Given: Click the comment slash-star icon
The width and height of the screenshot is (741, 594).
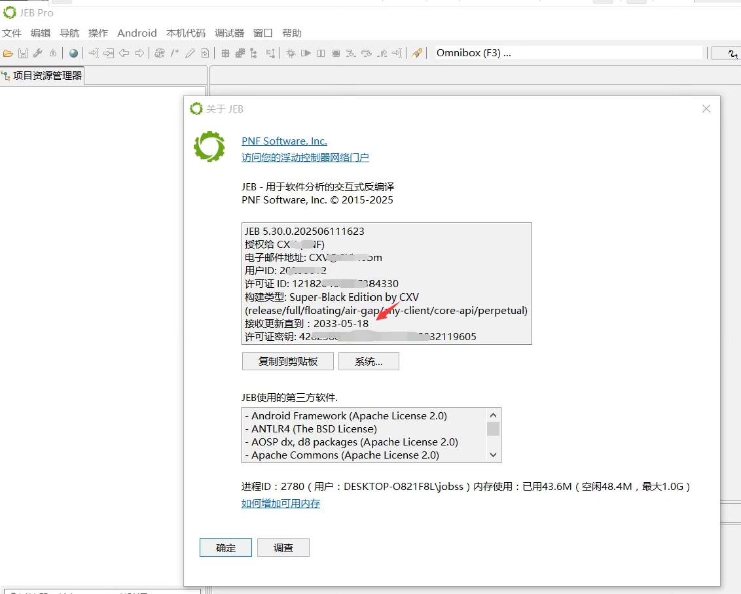Looking at the screenshot, I should [x=175, y=54].
